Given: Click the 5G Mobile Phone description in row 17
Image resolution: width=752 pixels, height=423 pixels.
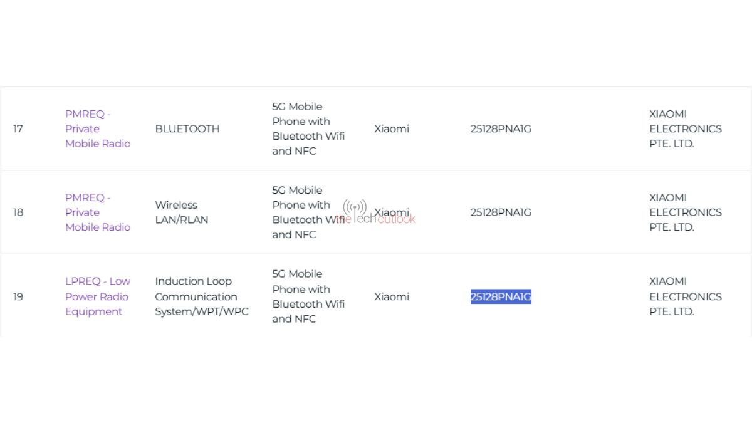Looking at the screenshot, I should (x=308, y=128).
